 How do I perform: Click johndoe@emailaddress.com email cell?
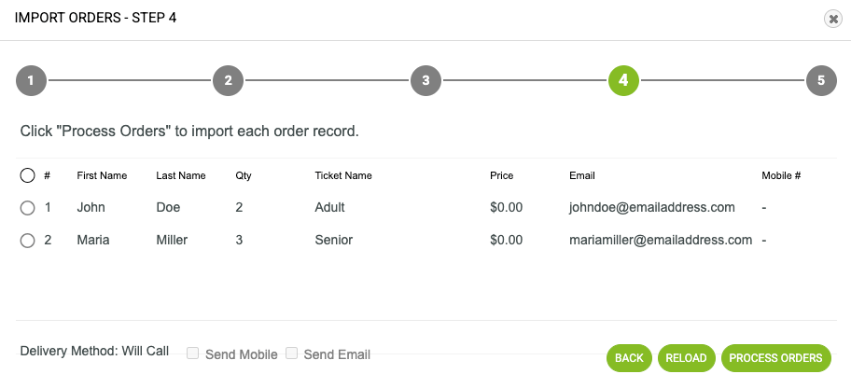tap(652, 207)
